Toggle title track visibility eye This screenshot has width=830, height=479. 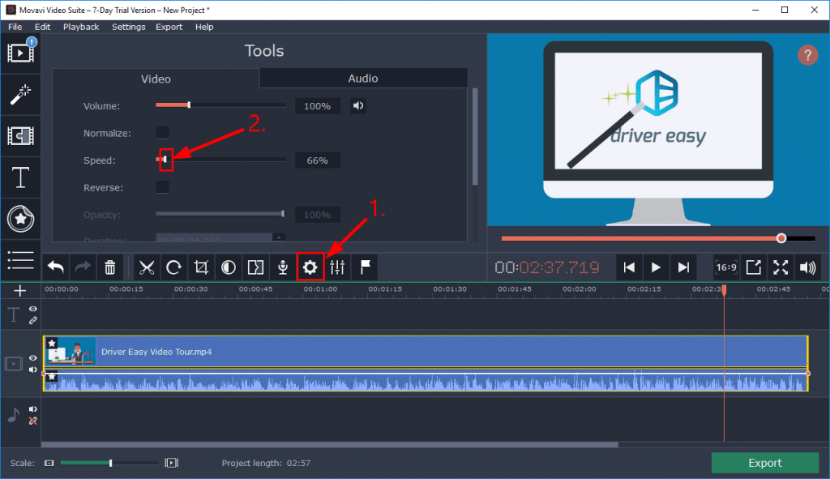32,309
